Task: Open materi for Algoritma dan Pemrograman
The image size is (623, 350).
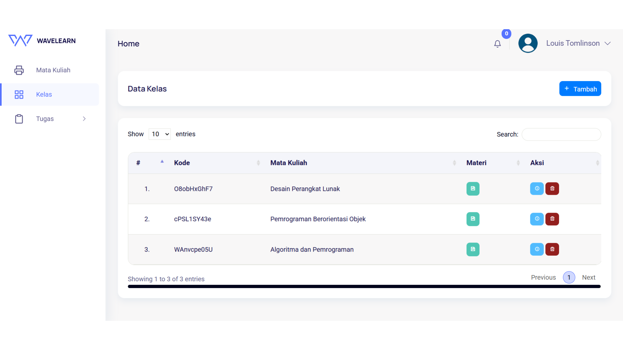Action: click(473, 250)
